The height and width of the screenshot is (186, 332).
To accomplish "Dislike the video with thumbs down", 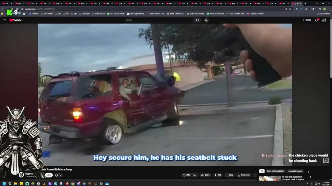I will point(195,175).
